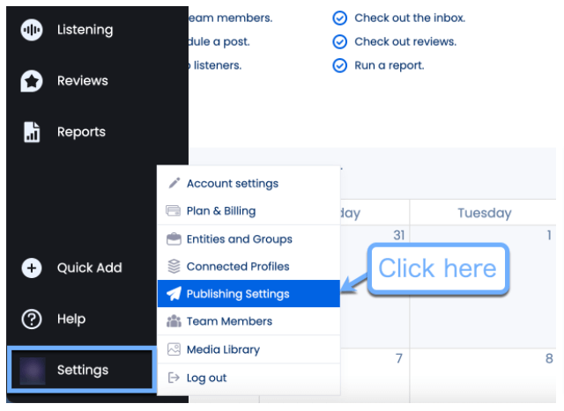Toggle the 'Check out reviews' checkmark
Image resolution: width=564 pixels, height=411 pixels.
pyautogui.click(x=339, y=41)
